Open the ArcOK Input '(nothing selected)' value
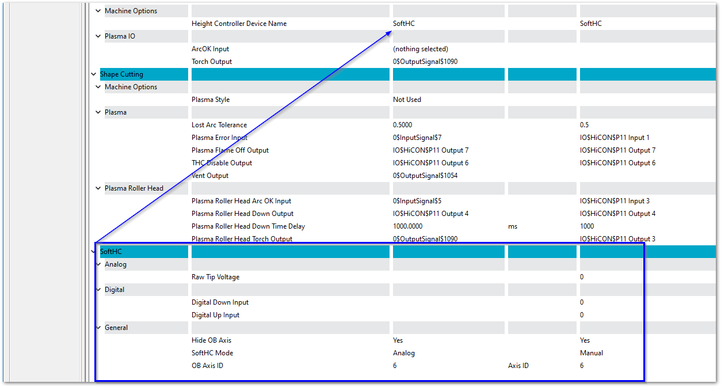The image size is (721, 387). (x=420, y=49)
